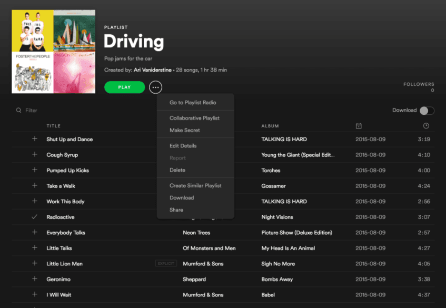Viewport: 446px width, 308px height.
Task: Click the EXPLICIT badge on Little Lion Man
Action: [166, 263]
